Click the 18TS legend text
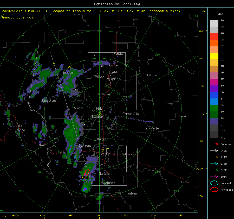The width and height of the screenshot is (234, 219). (x=224, y=177)
